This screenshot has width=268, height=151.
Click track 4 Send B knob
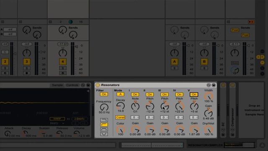coord(73,35)
